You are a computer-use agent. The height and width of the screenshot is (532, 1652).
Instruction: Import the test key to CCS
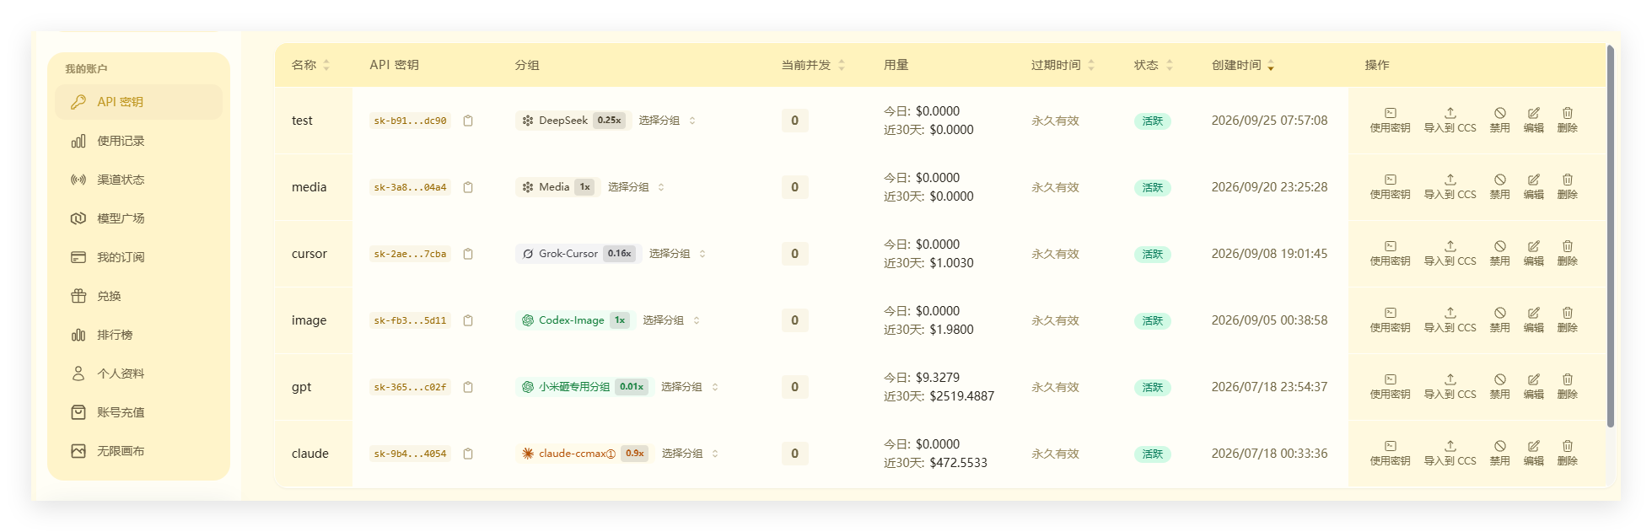1450,121
